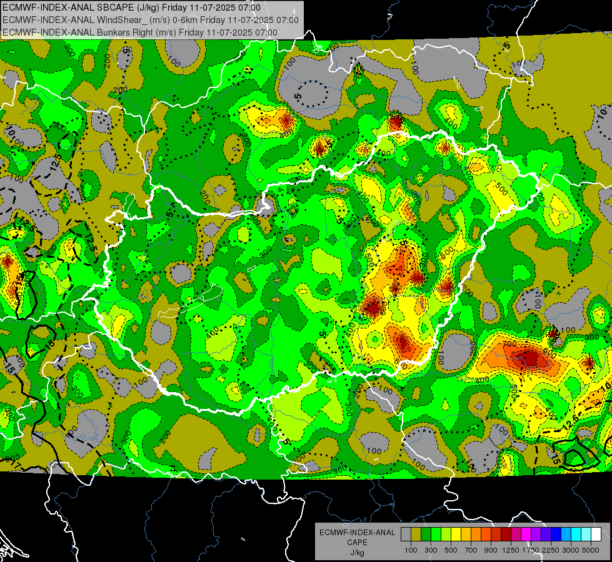Click the legend tick label 5000

pyautogui.click(x=591, y=550)
